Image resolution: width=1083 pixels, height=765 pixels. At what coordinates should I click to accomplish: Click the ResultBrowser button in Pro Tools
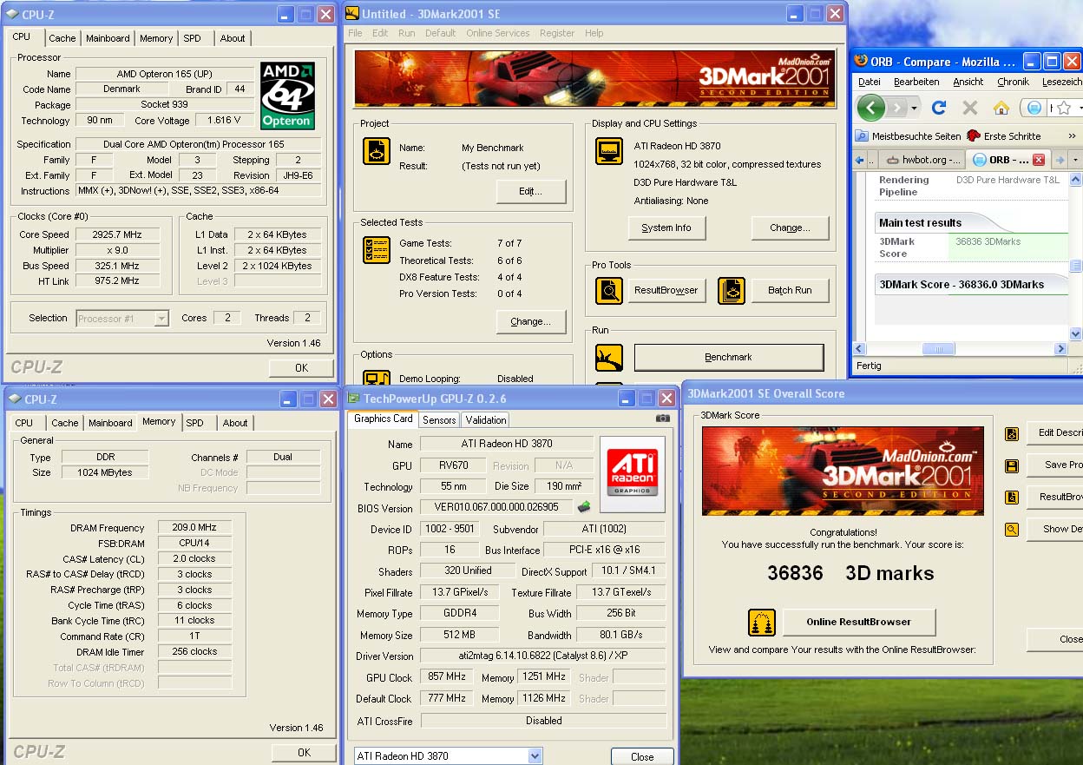tap(666, 290)
